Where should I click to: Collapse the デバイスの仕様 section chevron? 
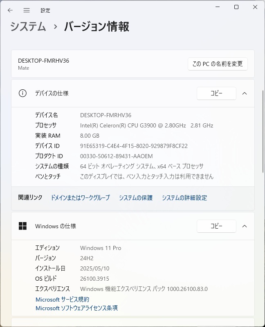[245, 93]
